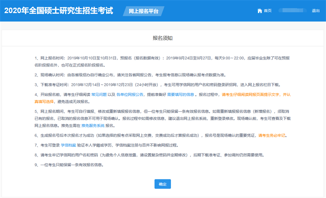Open the 常见问题 link
Viewport: 326px width, 198px height.
99,94
